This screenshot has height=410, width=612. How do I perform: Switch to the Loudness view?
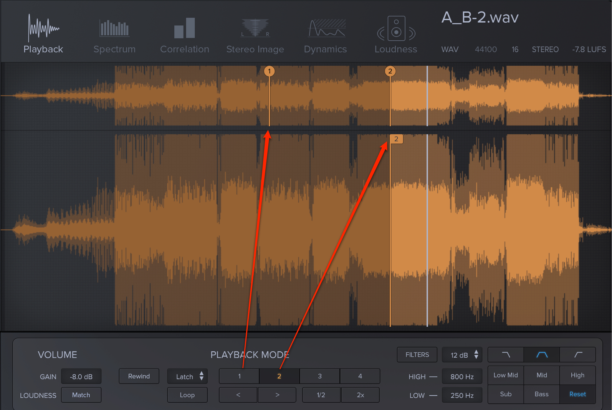[x=396, y=35]
